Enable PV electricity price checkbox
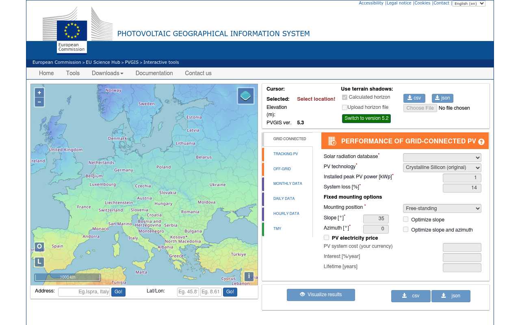520x325 pixels. click(326, 238)
